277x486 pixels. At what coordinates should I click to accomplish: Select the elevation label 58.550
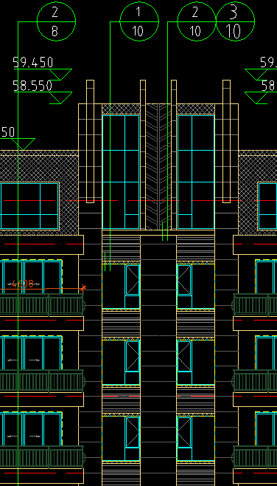coord(32,86)
